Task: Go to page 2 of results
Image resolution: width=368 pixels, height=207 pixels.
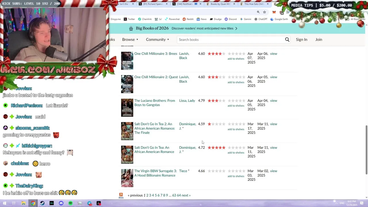Action: point(147,195)
